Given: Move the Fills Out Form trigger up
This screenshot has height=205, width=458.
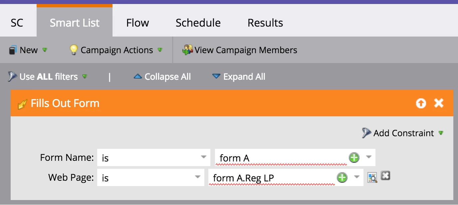Looking at the screenshot, I should pos(421,103).
